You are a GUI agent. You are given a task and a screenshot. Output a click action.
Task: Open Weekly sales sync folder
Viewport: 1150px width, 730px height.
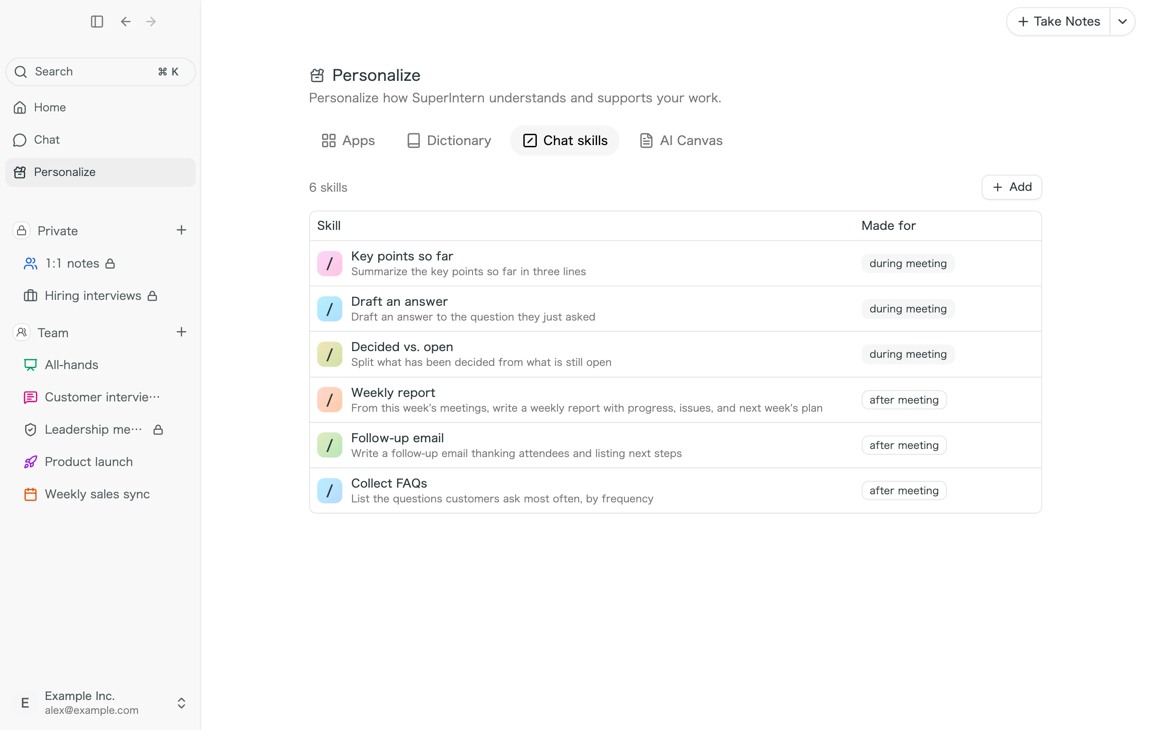[101, 494]
